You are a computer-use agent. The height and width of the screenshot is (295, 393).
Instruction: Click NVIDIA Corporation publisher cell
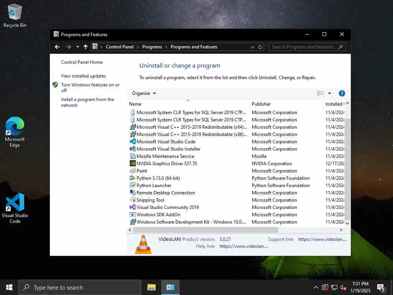(272, 164)
